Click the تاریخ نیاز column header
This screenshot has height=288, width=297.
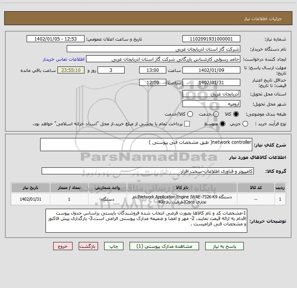[30, 187]
